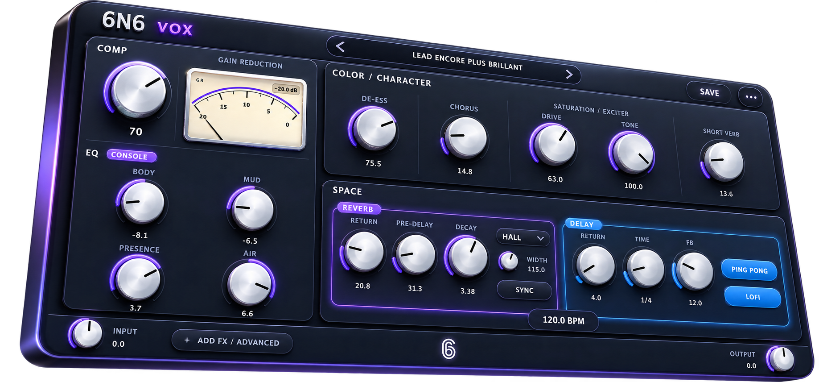
Task: Click the Mud value -6.5
Action: tap(250, 241)
